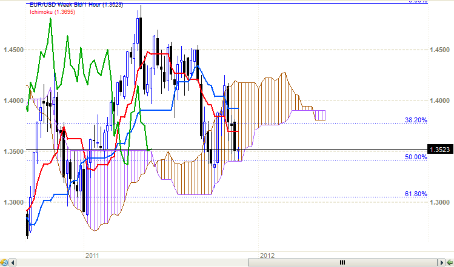Grab the horizontal scrollbar thumb
The image size is (454, 267).
(342, 263)
